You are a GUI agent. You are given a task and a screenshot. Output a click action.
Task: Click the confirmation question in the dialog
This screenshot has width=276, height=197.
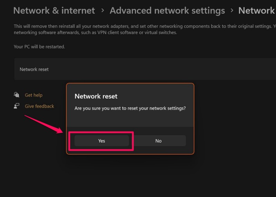point(130,108)
